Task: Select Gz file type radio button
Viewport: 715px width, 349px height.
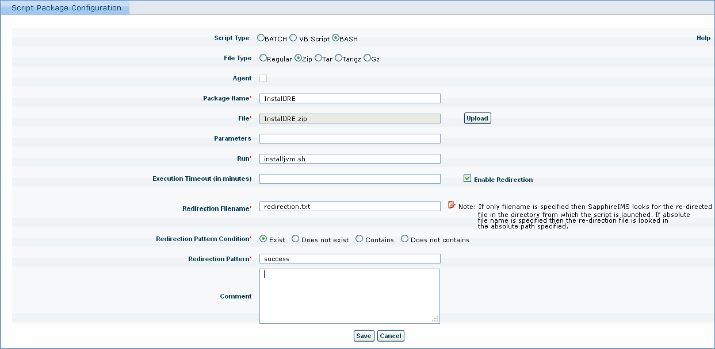Action: pos(367,58)
